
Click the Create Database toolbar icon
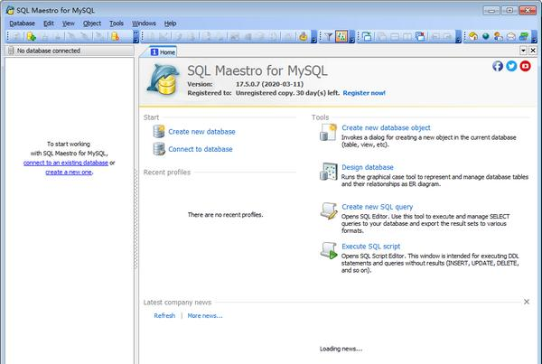tap(31, 36)
